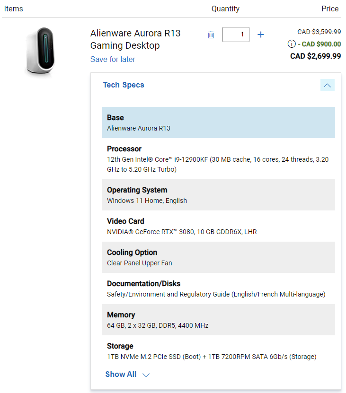The image size is (346, 393).
Task: Click the Documentation/Disks spec row
Action: (x=218, y=288)
